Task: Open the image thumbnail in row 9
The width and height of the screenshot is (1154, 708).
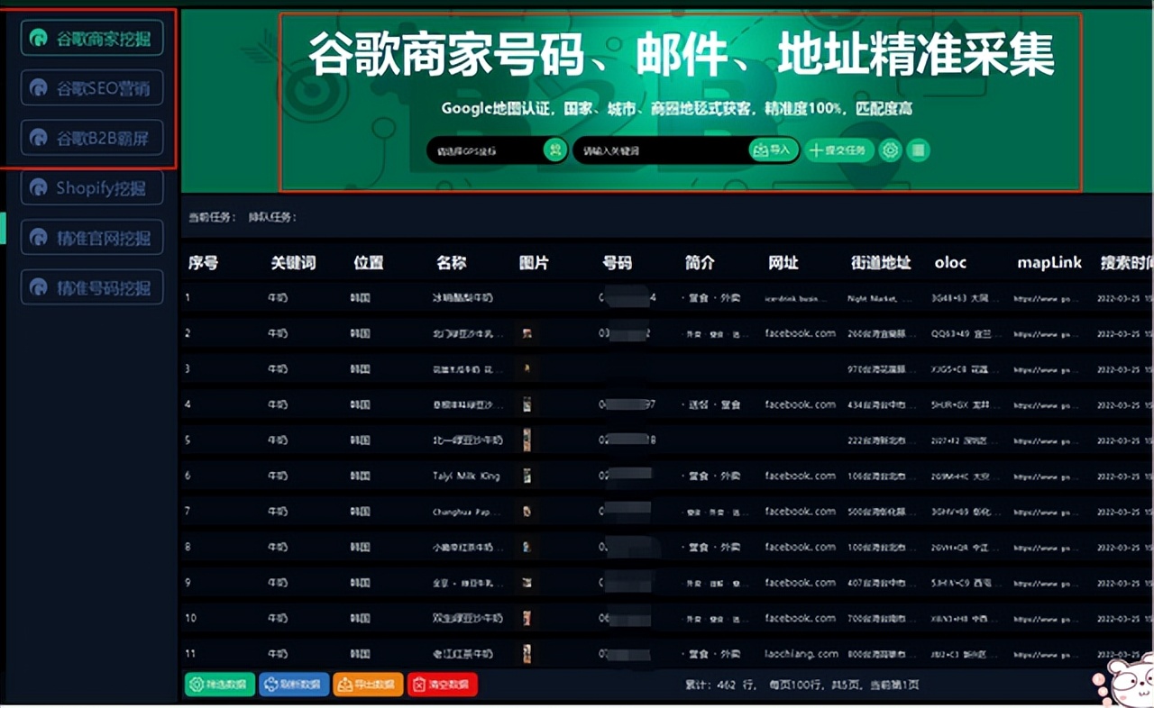Action: (527, 583)
